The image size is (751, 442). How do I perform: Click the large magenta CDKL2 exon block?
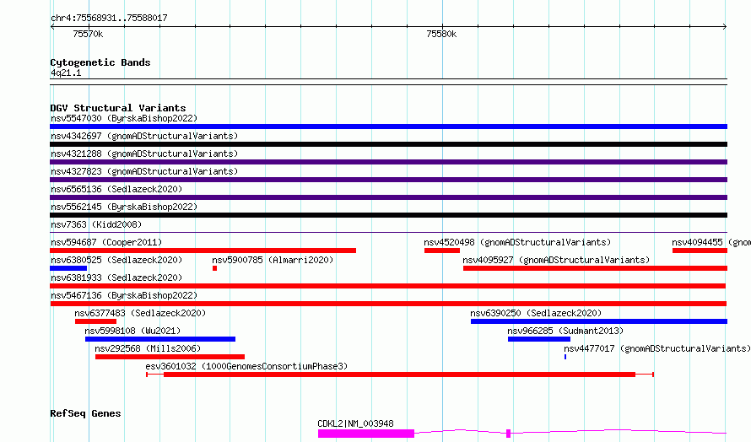click(366, 434)
